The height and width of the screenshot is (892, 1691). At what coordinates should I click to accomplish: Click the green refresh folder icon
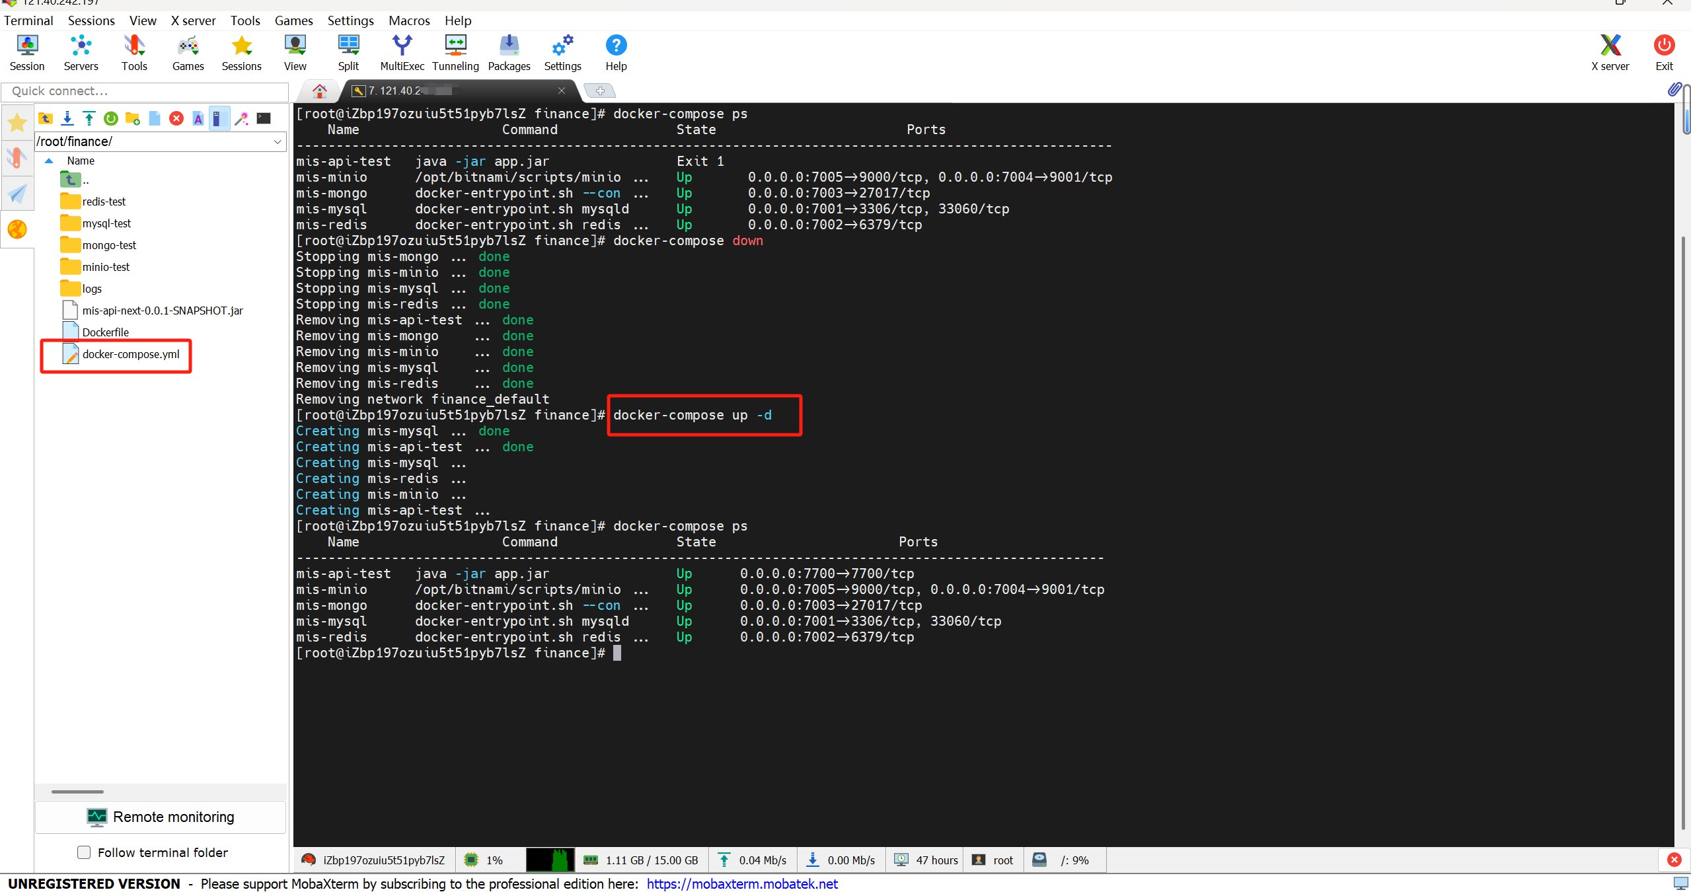(111, 118)
